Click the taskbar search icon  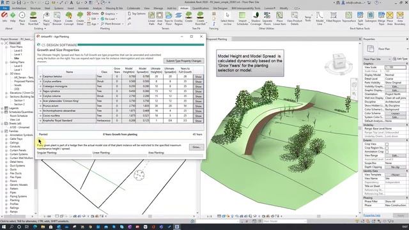click(12, 227)
